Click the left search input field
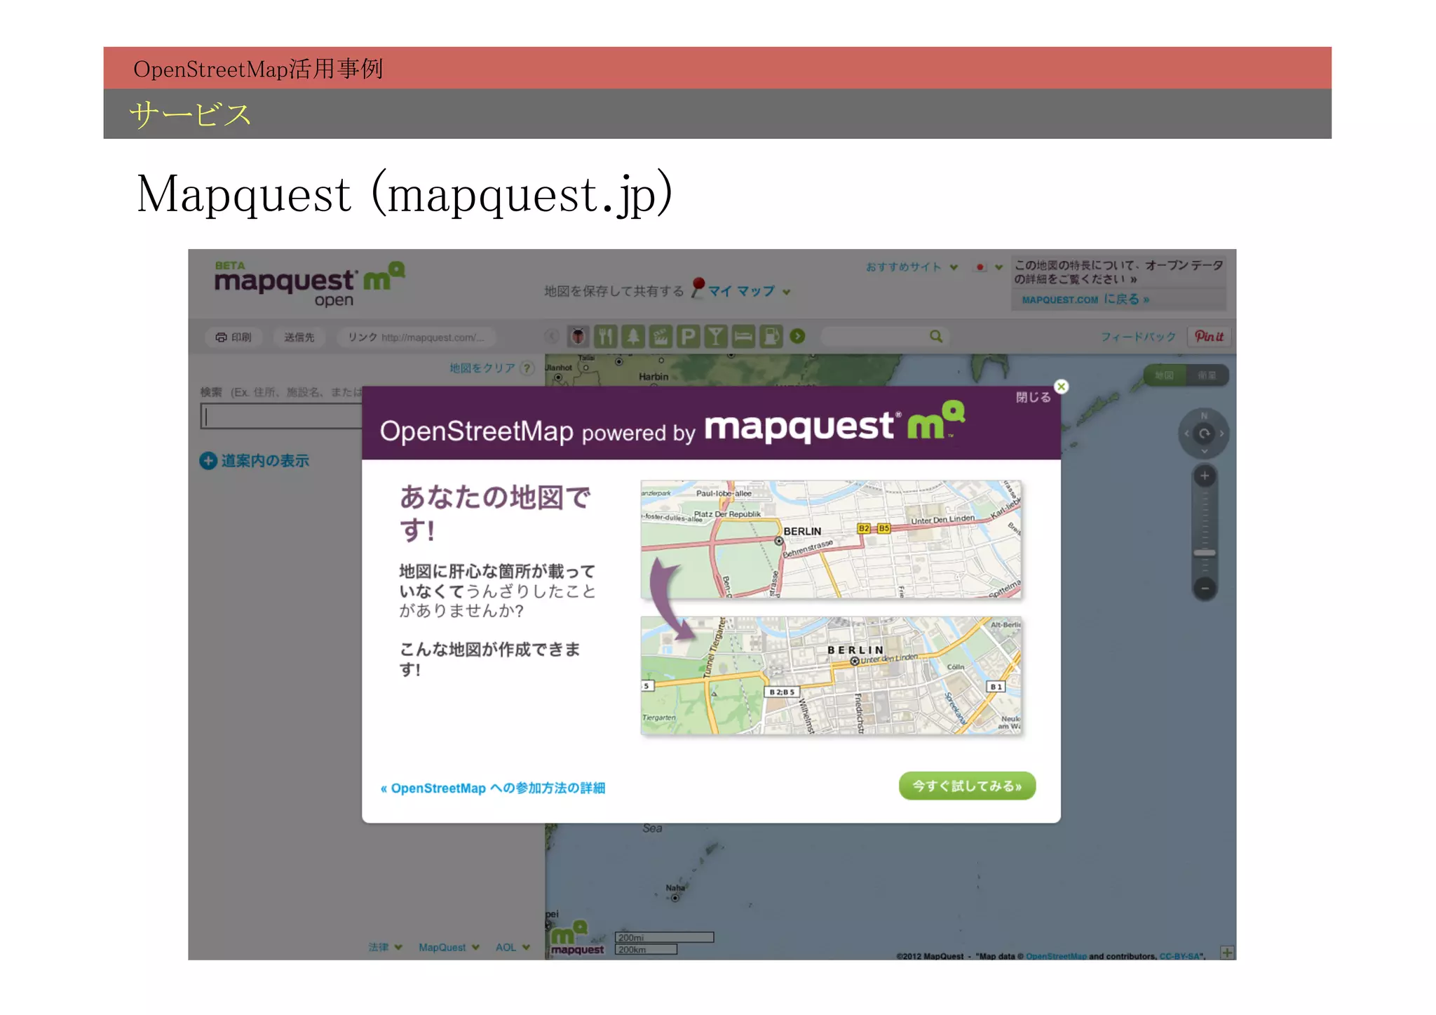Viewport: 1436px width, 1015px height. tap(281, 417)
